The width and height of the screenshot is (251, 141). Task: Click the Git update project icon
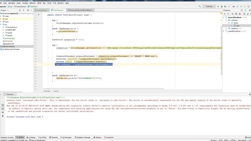237,7
